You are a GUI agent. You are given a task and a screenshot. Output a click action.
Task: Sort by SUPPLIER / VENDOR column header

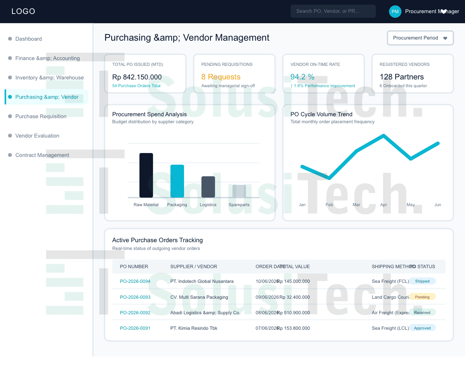(194, 267)
